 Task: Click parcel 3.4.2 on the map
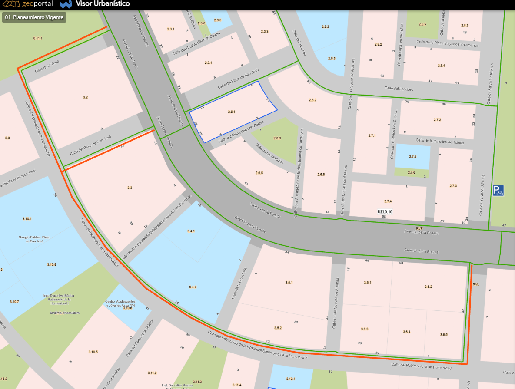coord(193,287)
